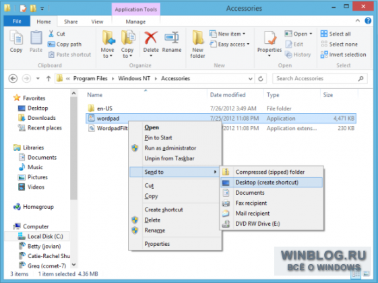Open the Properties button dropdown arrow
Image resolution: width=378 pixels, height=283 pixels.
click(270, 56)
